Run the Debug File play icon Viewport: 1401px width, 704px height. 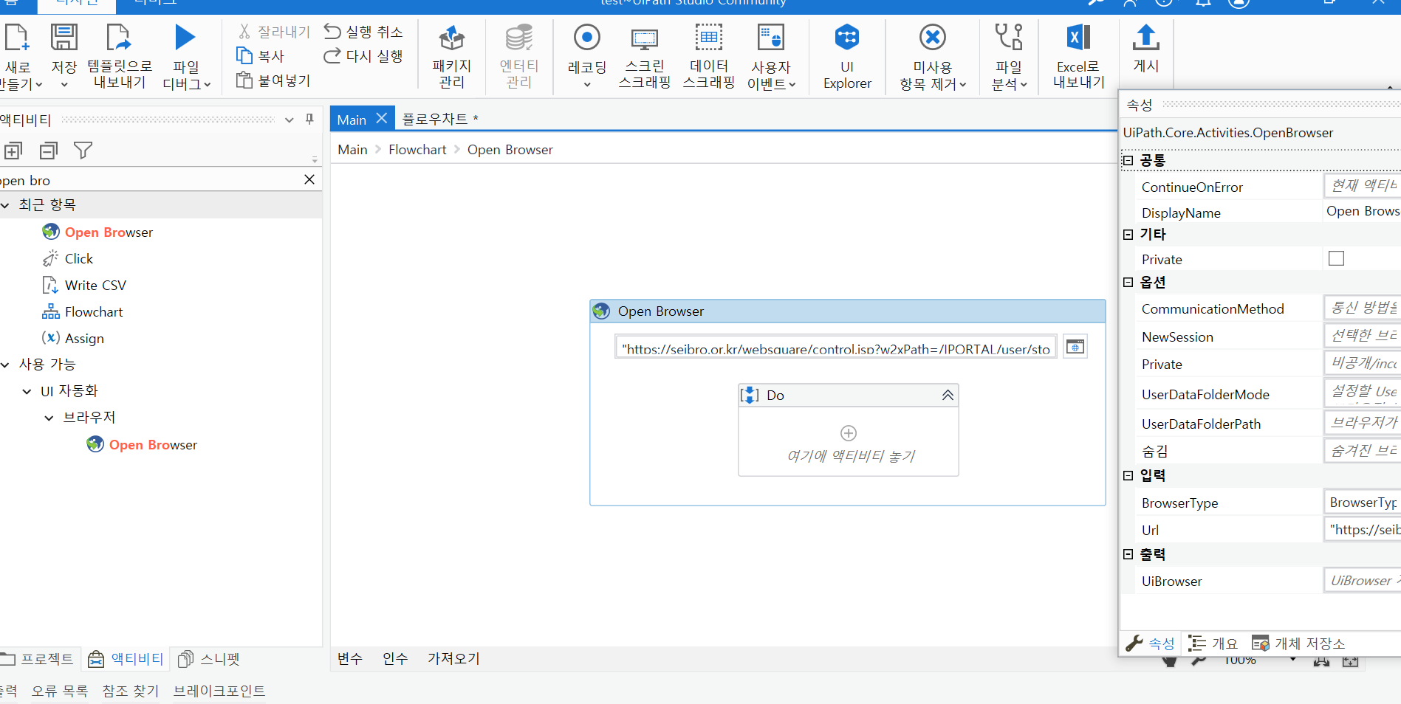pos(185,37)
